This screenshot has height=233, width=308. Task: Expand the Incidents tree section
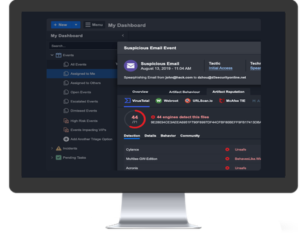[52, 149]
